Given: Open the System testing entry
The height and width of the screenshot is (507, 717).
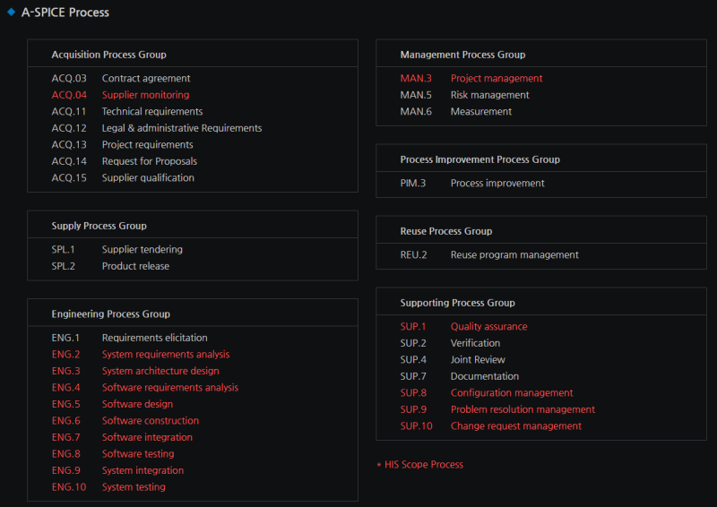Looking at the screenshot, I should 134,487.
